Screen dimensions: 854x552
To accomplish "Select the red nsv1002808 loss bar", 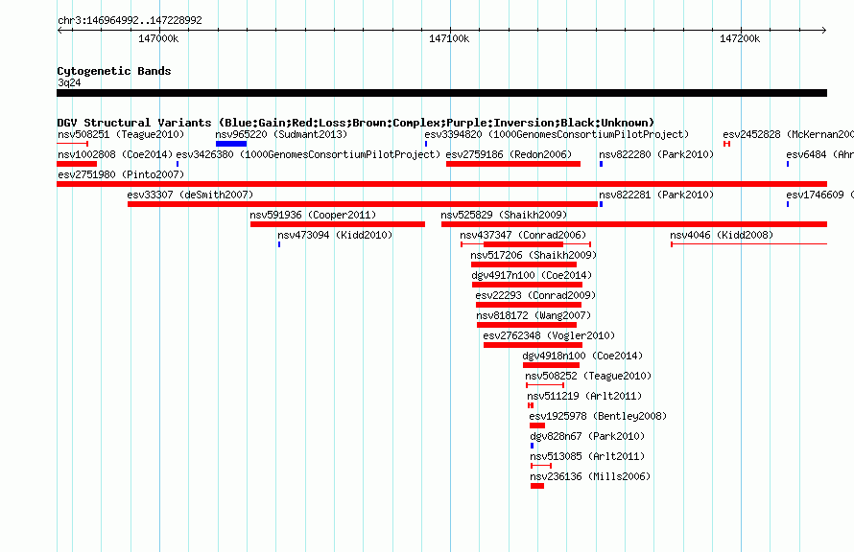I will (77, 164).
